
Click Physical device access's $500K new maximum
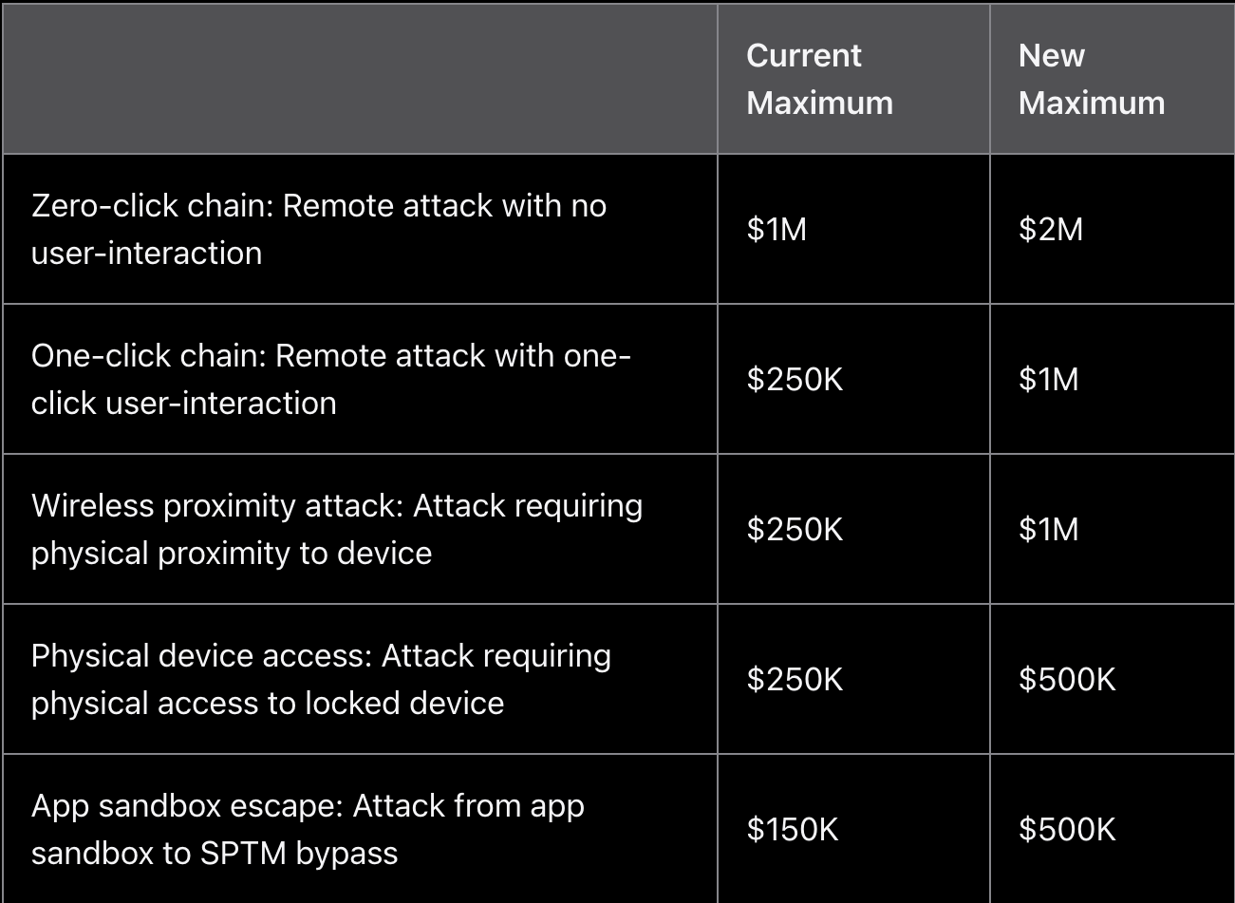(1067, 680)
